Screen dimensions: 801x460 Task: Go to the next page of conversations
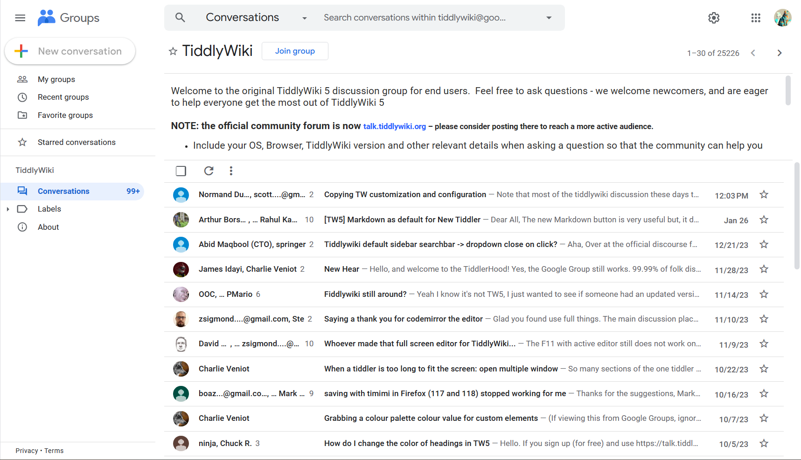point(779,53)
